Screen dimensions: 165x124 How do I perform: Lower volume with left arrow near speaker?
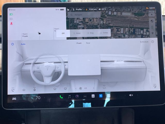125,95
